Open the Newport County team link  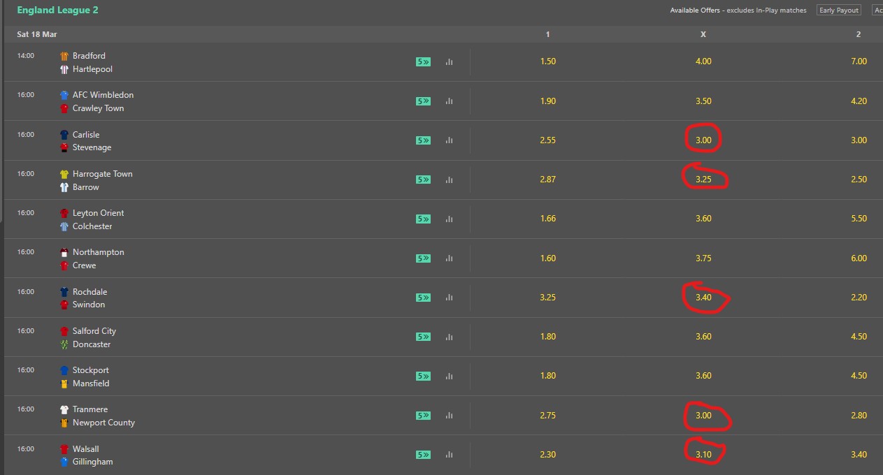point(103,423)
